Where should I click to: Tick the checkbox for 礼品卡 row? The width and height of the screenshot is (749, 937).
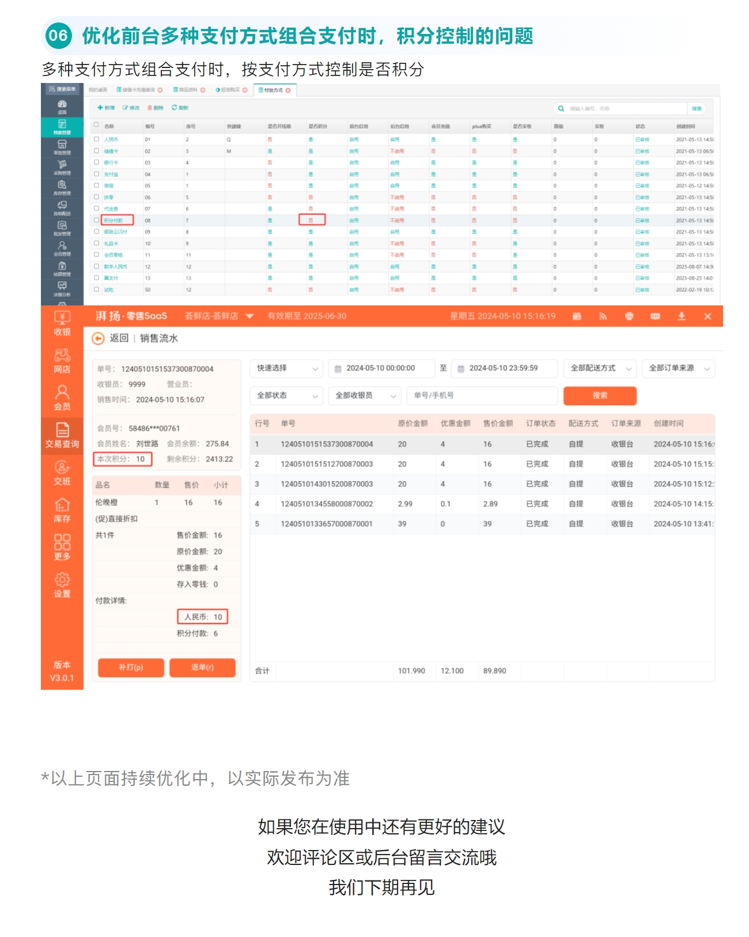coord(96,243)
